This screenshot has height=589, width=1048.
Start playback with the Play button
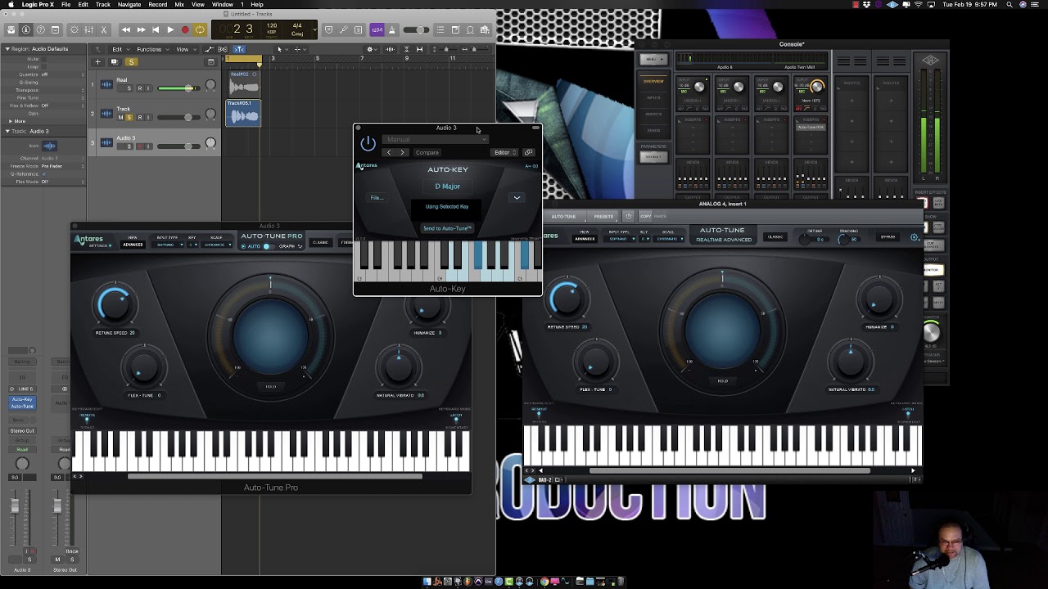170,29
